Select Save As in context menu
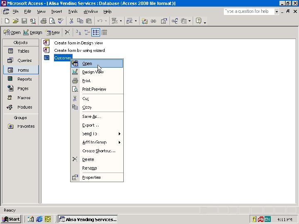The image size is (299, 224). (97, 117)
